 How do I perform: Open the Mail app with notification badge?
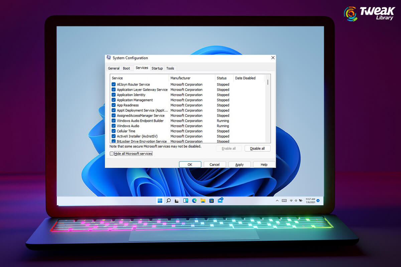[220, 201]
